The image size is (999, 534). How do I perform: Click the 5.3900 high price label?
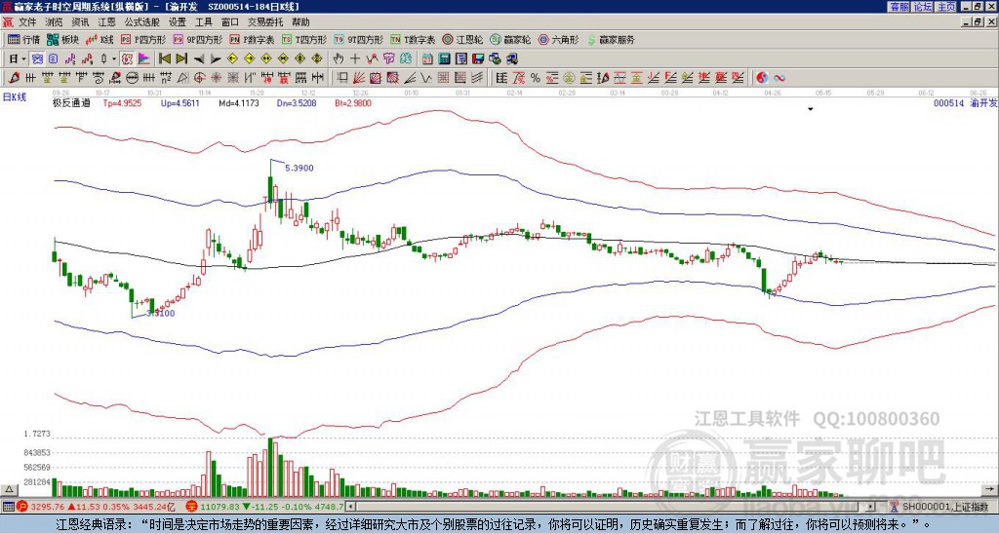coord(299,168)
